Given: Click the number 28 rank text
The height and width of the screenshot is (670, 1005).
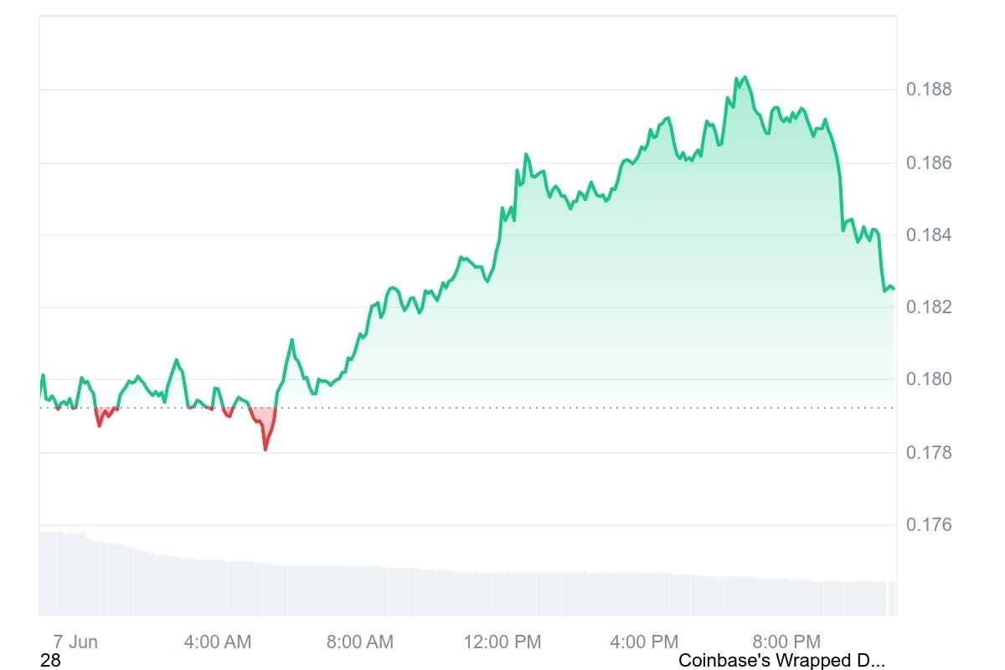Looking at the screenshot, I should [50, 661].
